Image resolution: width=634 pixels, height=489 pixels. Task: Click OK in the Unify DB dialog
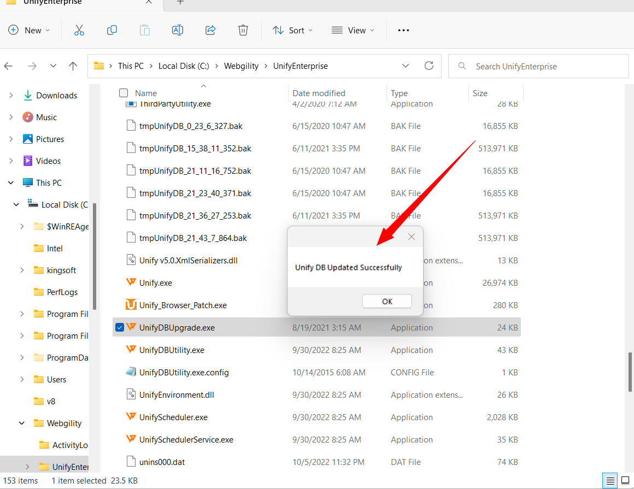pos(387,302)
